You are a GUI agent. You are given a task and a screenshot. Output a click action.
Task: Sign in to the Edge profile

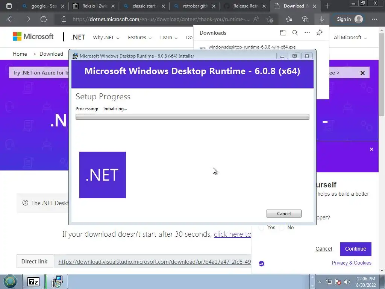[x=349, y=19]
